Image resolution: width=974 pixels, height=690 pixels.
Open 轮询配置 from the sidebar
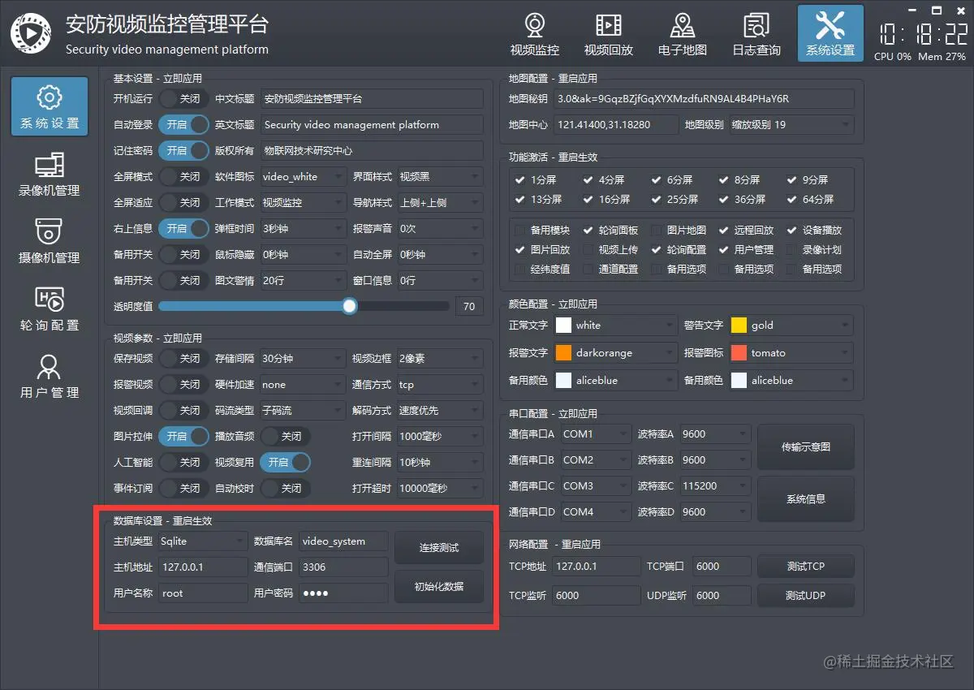point(50,308)
